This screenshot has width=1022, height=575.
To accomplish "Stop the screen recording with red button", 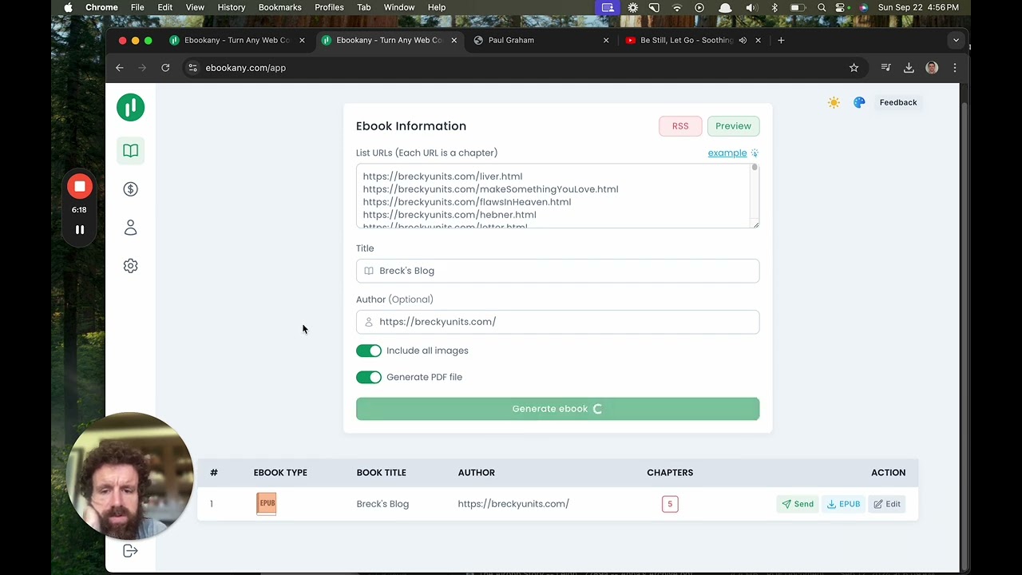I will coord(79,187).
